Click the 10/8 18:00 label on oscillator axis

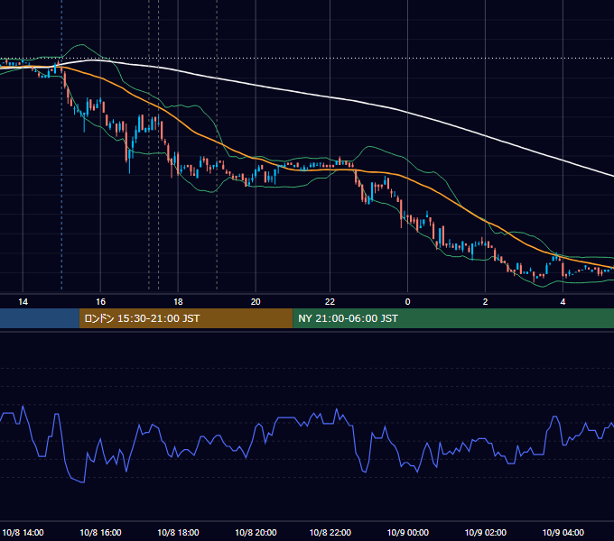(x=178, y=532)
